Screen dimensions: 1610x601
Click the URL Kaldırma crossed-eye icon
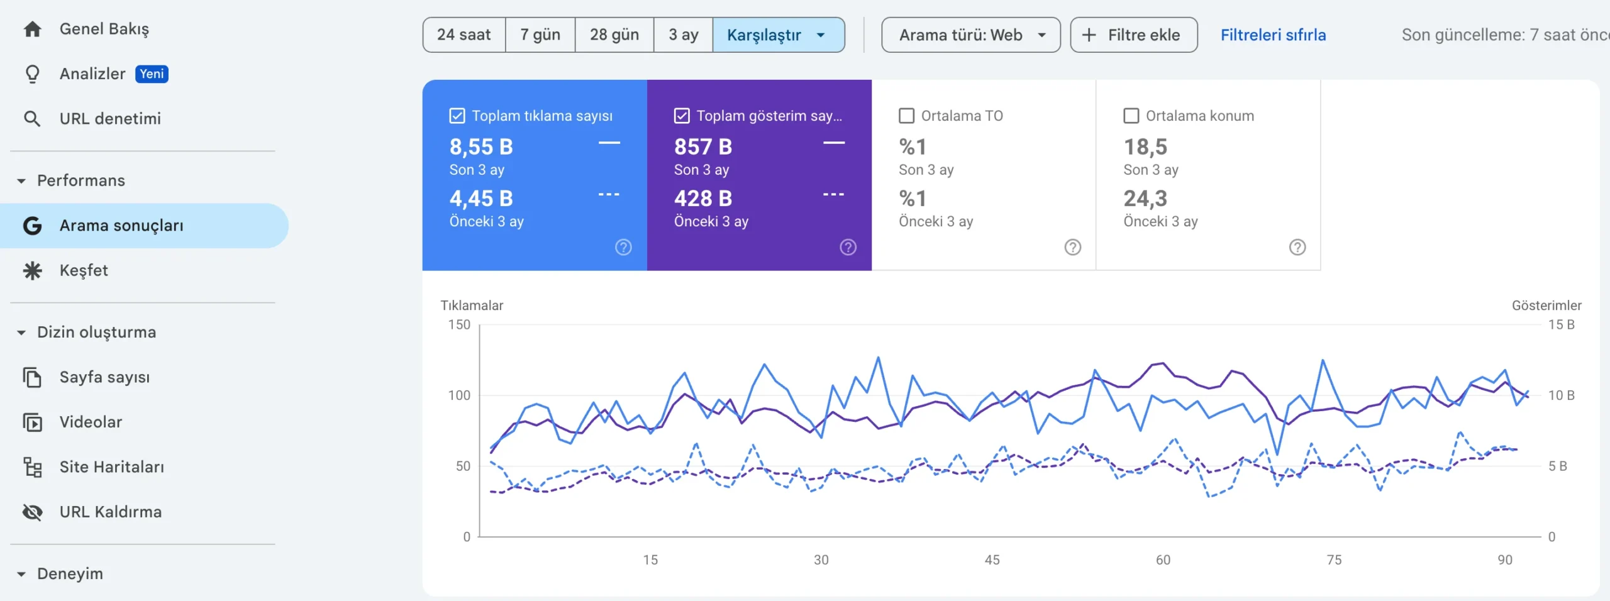(32, 512)
